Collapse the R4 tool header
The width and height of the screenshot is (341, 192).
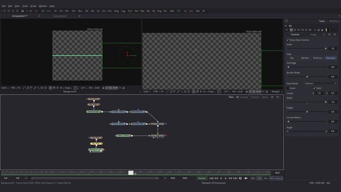(286, 26)
